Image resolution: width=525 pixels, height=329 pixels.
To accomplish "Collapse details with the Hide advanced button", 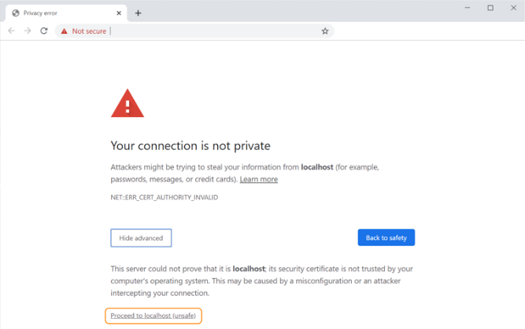I will (x=141, y=238).
